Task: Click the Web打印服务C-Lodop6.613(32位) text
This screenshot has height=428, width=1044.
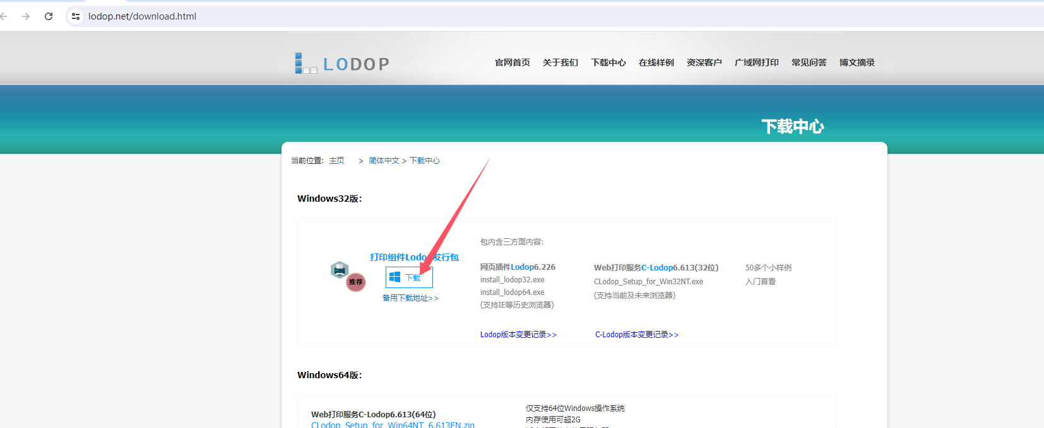Action: [656, 268]
